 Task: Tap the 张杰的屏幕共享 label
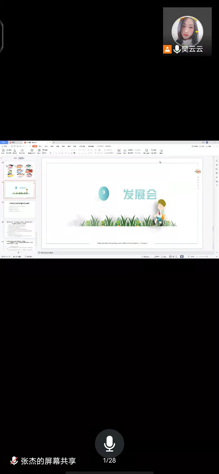click(x=48, y=461)
